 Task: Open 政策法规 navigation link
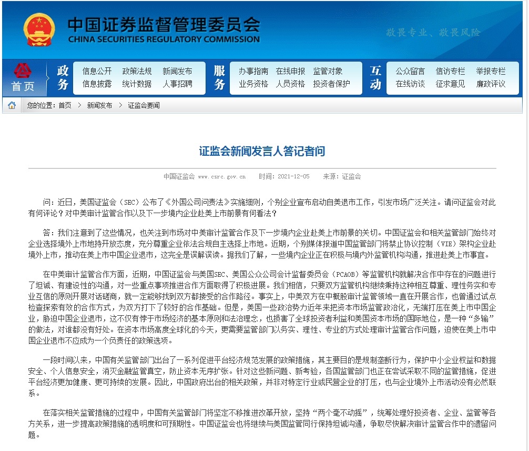pos(137,71)
